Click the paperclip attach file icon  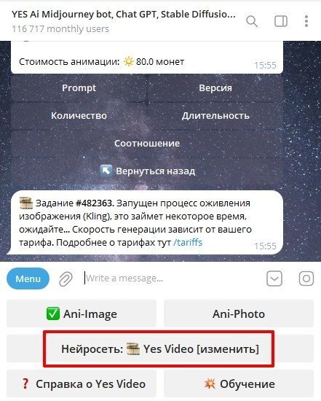[66, 279]
